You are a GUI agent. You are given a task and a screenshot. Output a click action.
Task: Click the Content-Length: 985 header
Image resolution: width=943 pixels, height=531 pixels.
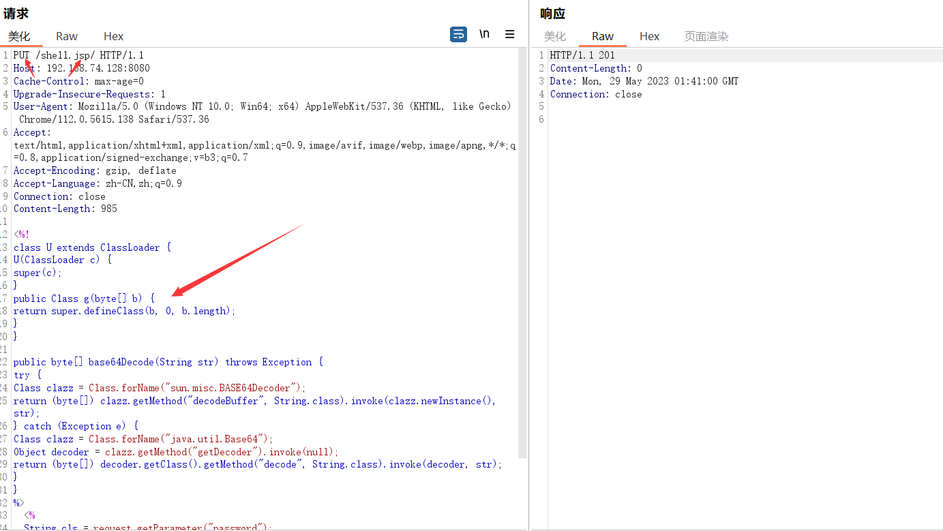coord(65,209)
